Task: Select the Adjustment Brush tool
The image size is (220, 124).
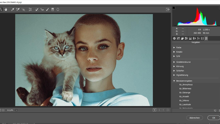Action: [48, 9]
